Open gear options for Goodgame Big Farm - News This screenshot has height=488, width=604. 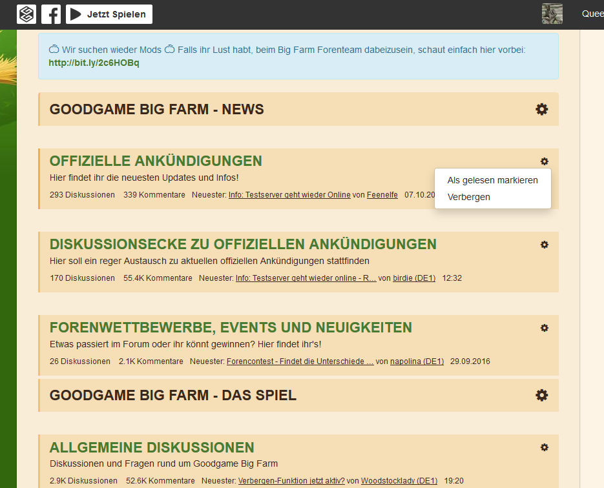(x=541, y=109)
